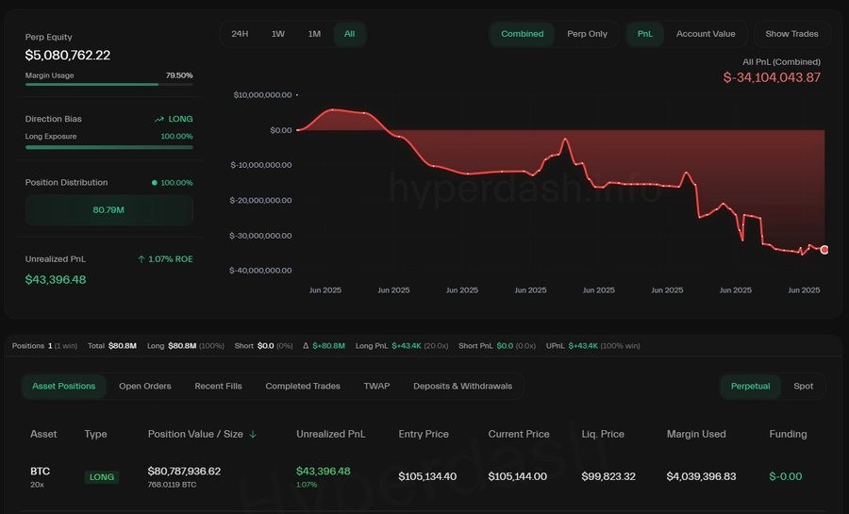Viewport: 849px width, 514px height.
Task: Switch chart to Combined mode
Action: pyautogui.click(x=522, y=34)
